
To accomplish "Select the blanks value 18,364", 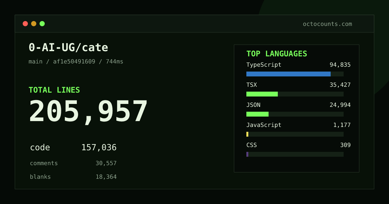I will 106,177.
